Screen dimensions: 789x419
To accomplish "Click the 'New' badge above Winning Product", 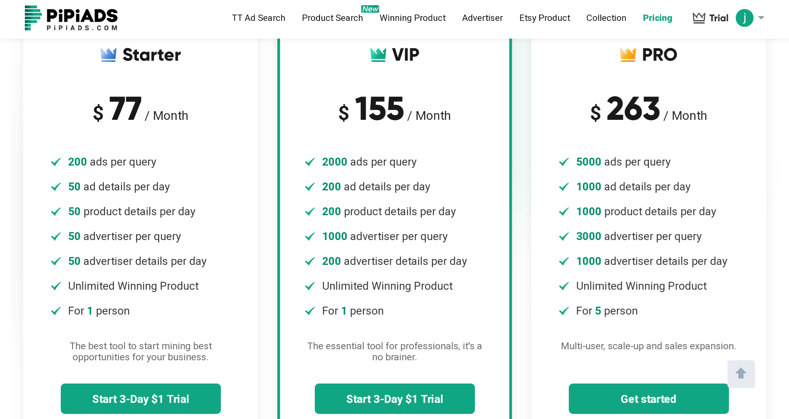I will (x=370, y=9).
